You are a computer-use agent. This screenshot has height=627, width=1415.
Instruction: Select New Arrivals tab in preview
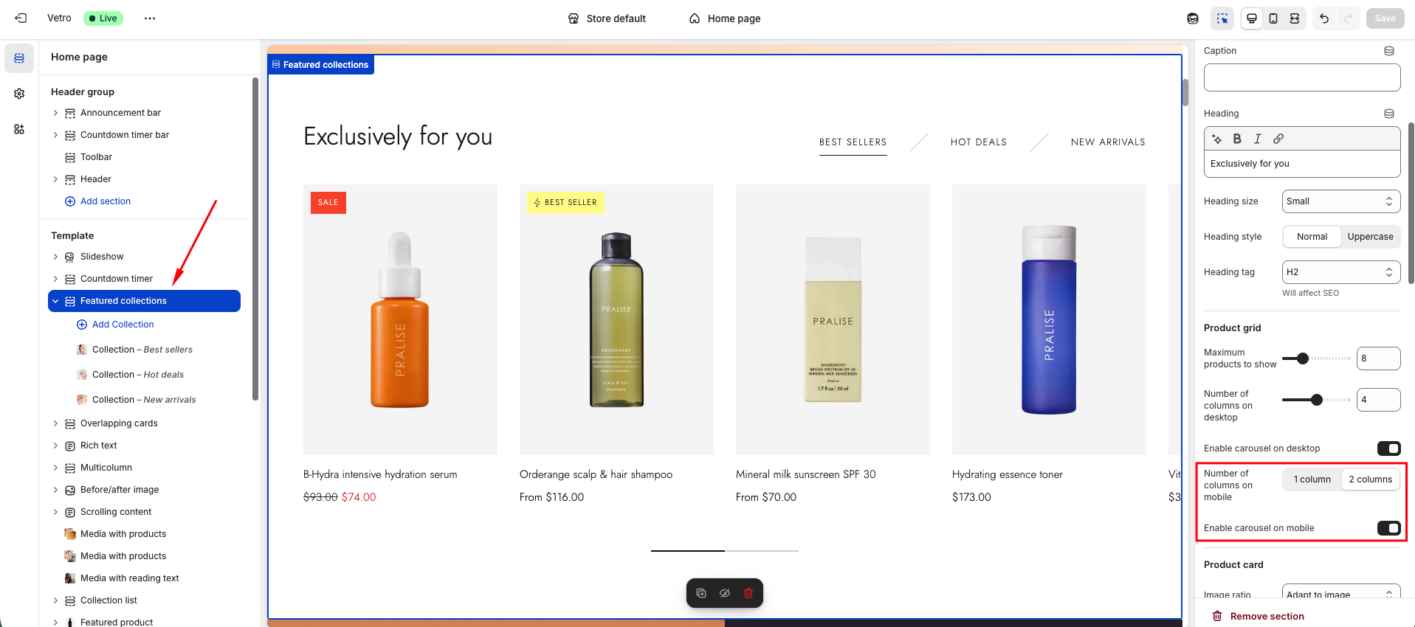1107,142
